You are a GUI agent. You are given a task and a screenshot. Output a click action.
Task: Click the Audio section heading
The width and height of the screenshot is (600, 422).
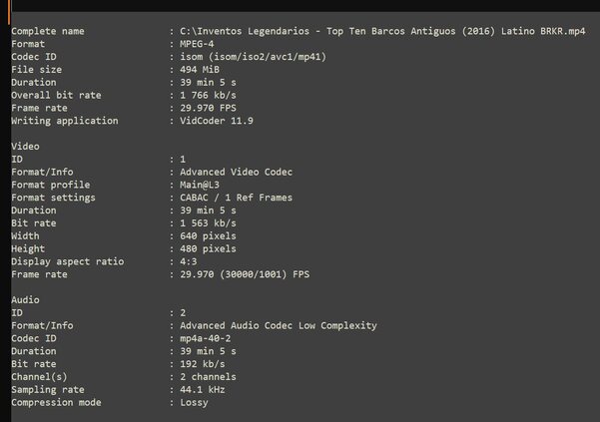(25, 300)
